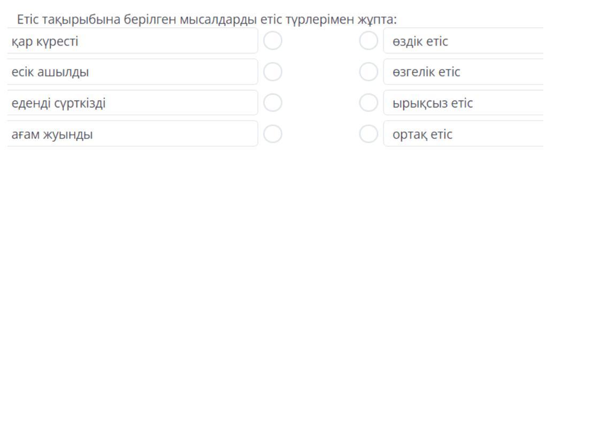The image size is (600, 424).
Task: Select the circle next to 'ағам жуынды'
Action: pyautogui.click(x=273, y=134)
